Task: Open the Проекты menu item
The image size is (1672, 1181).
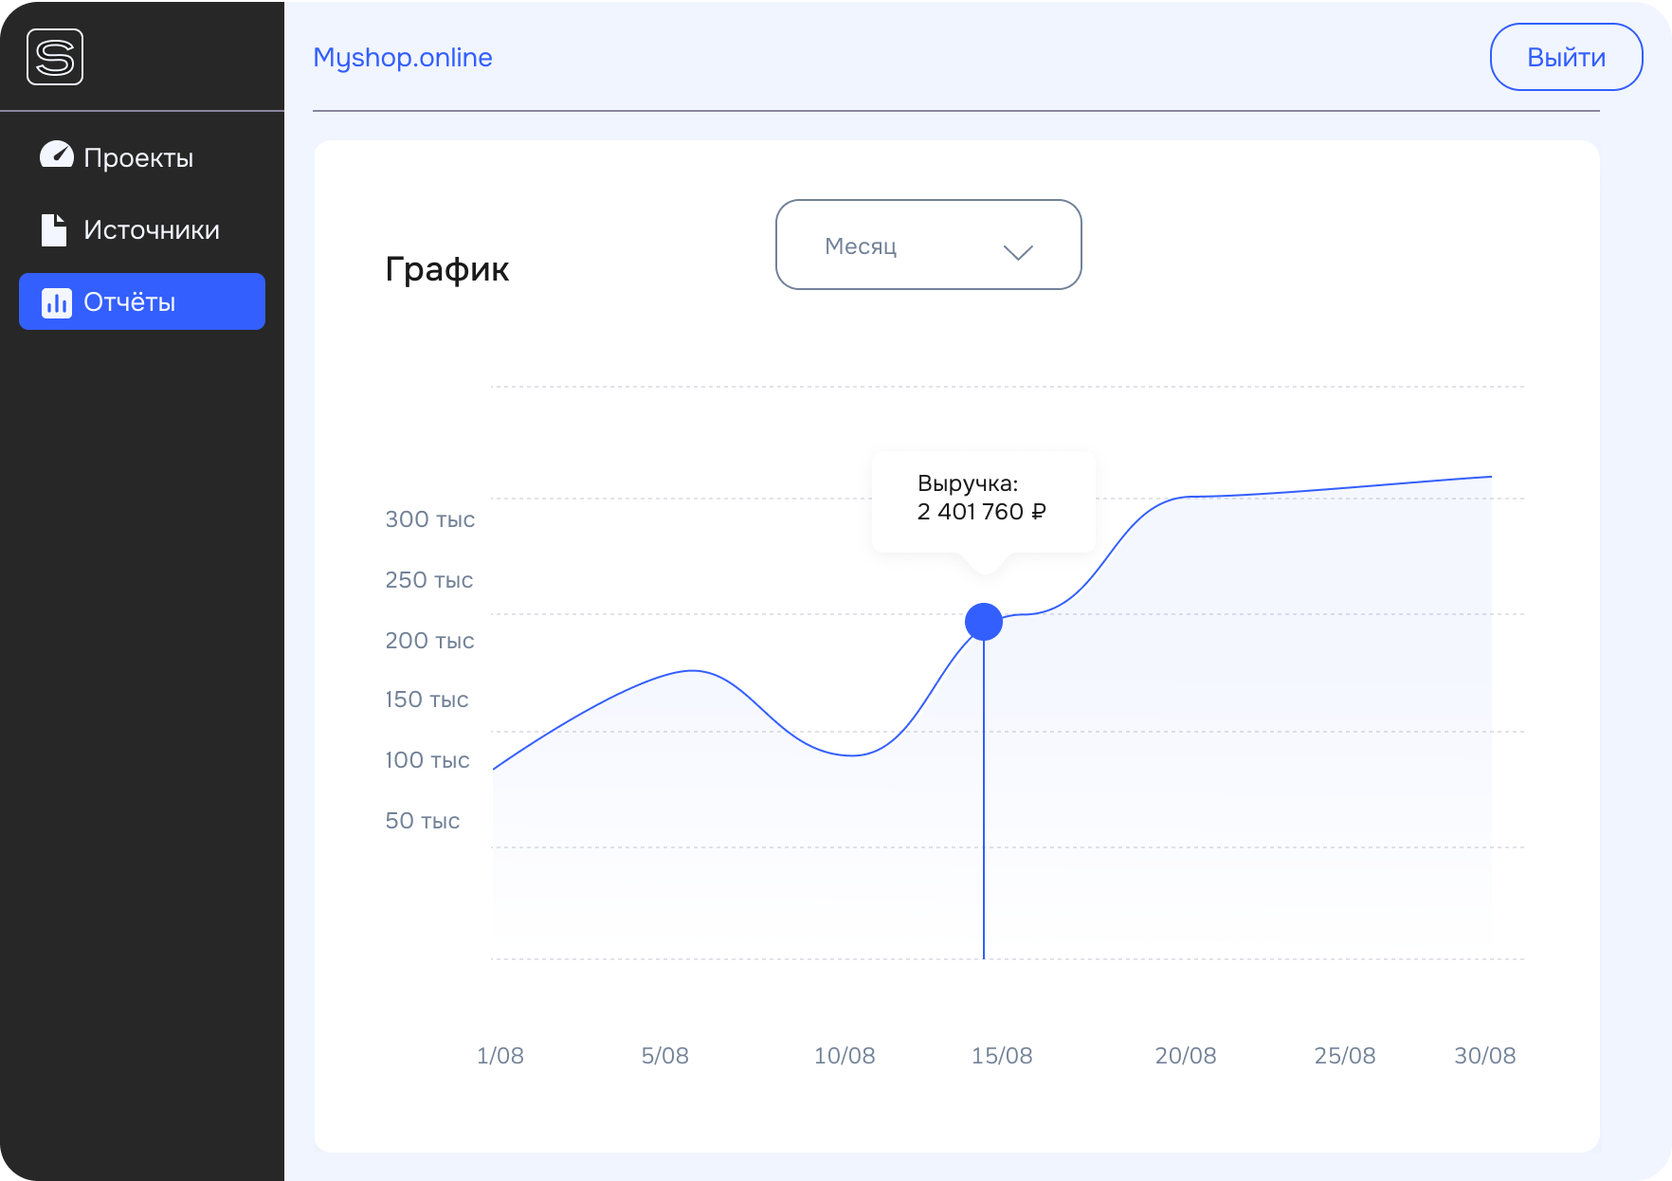Action: 138,157
